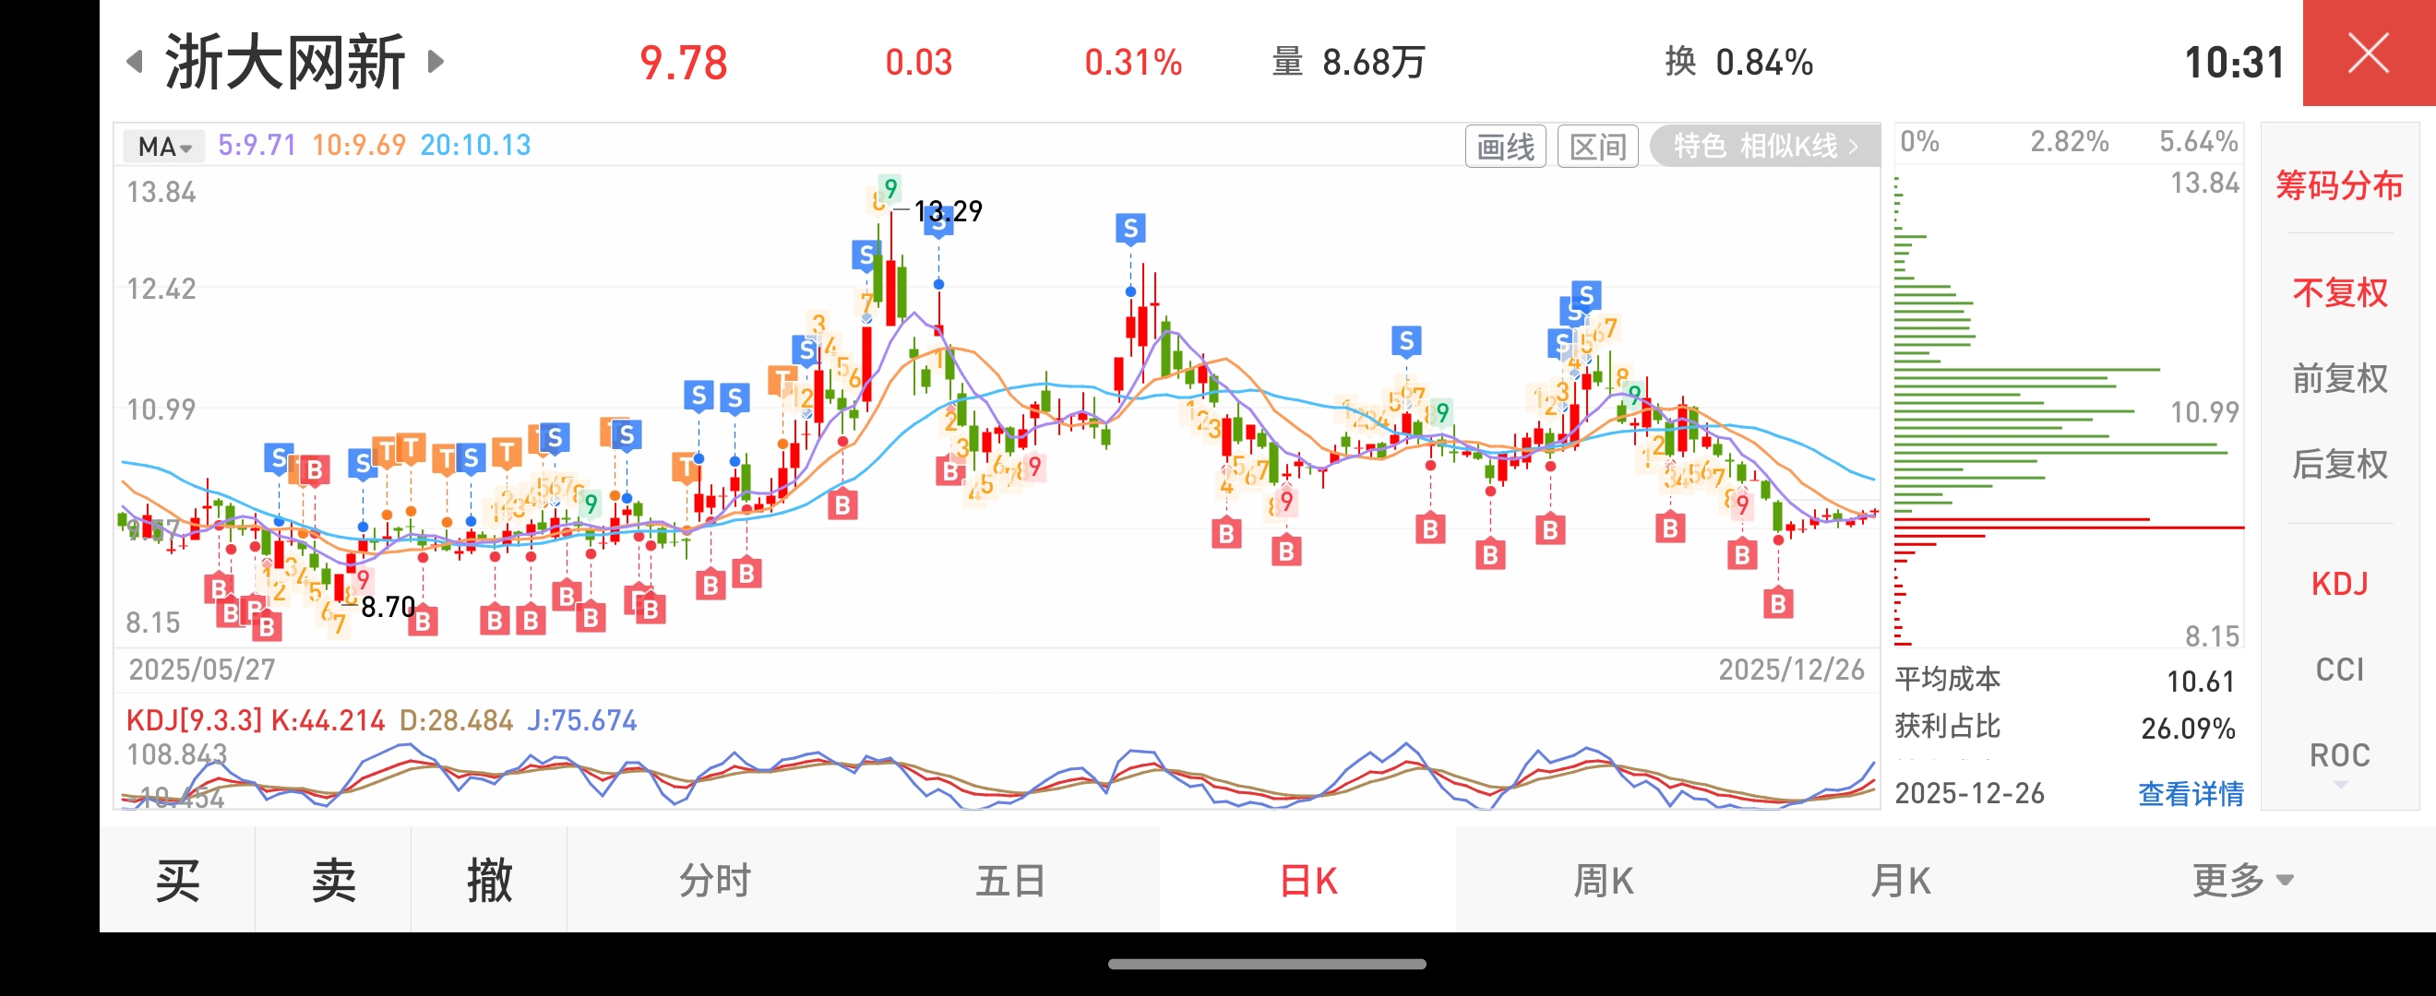Viewport: 2436px width, 996px height.
Task: Switch to the 周K weekly tab
Action: tap(1604, 881)
